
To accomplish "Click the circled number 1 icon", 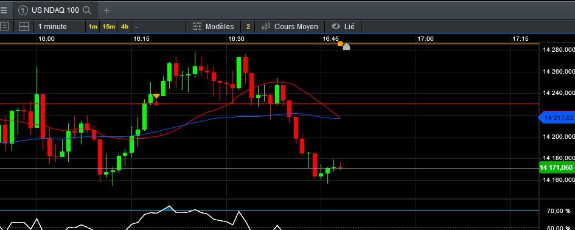I will [x=23, y=10].
